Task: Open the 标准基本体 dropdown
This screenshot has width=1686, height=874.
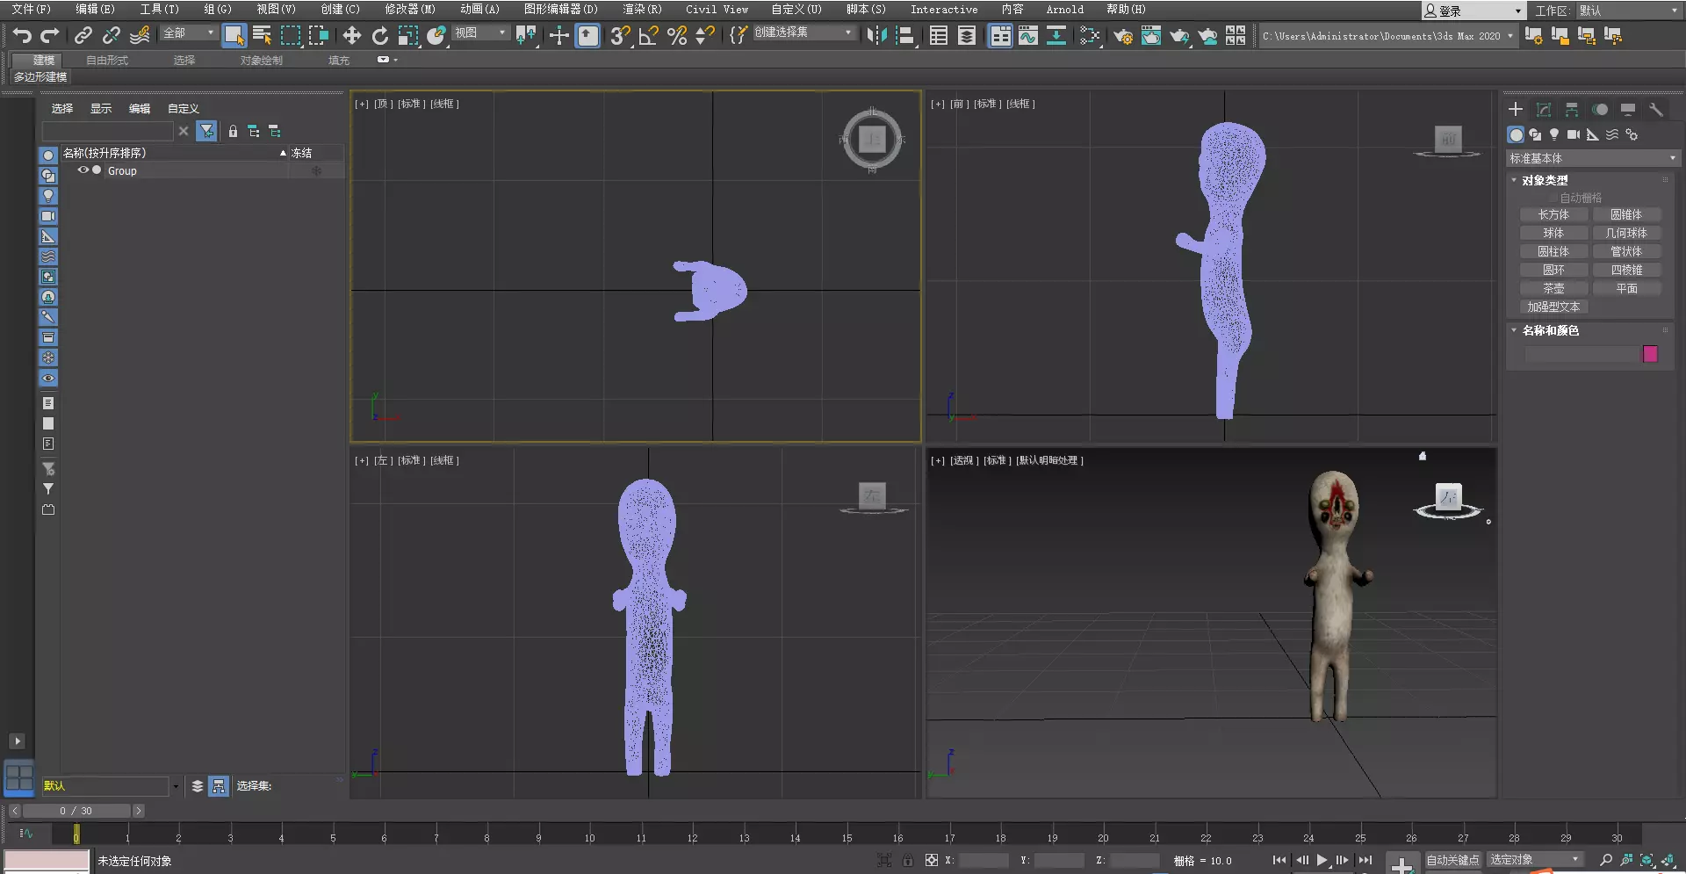Action: pyautogui.click(x=1591, y=158)
